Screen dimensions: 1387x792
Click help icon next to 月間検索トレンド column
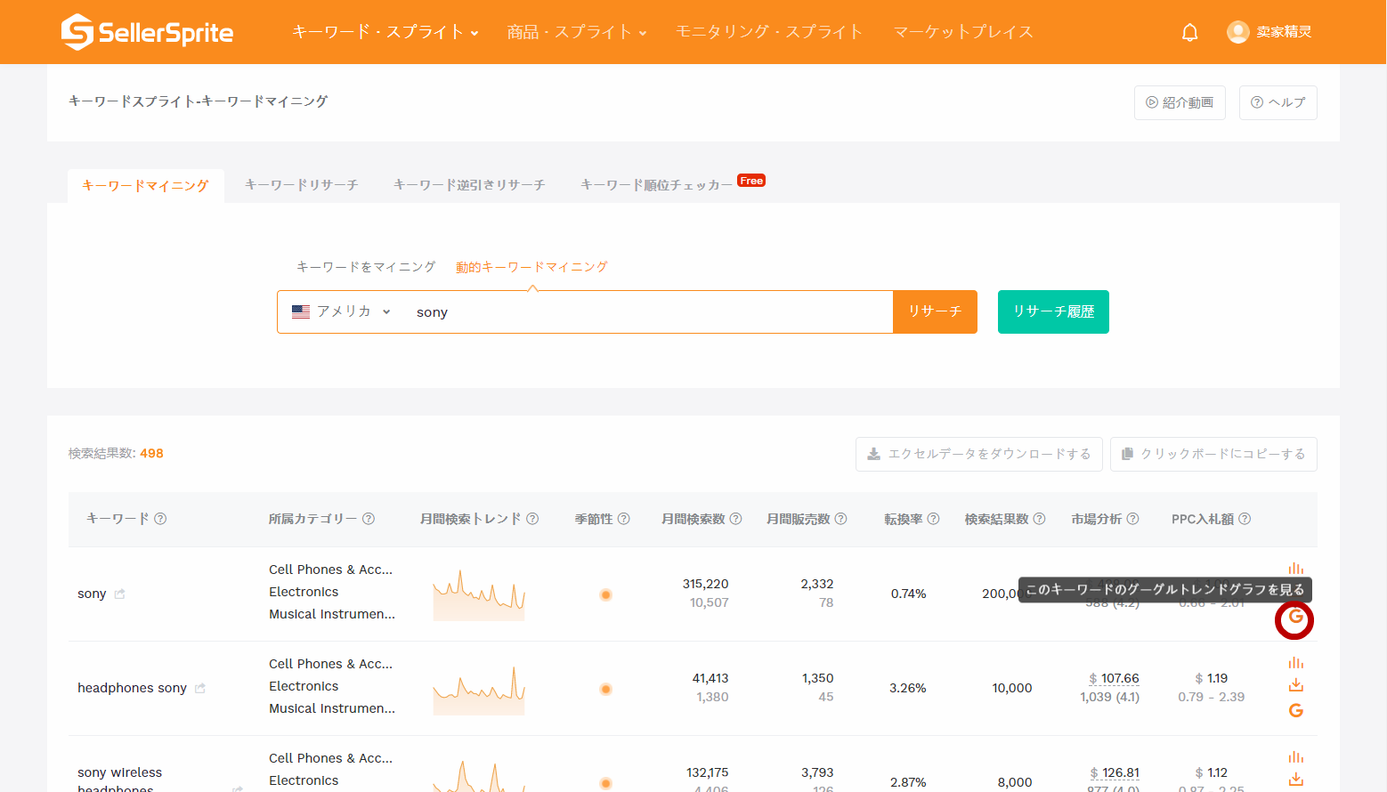[532, 519]
